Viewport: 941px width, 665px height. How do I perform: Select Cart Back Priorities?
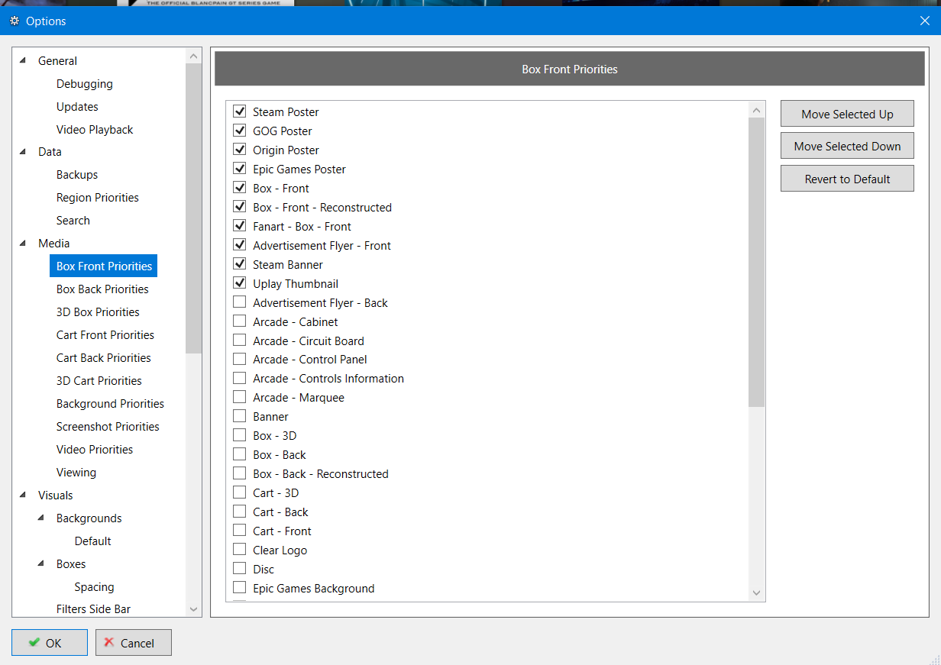click(x=104, y=358)
